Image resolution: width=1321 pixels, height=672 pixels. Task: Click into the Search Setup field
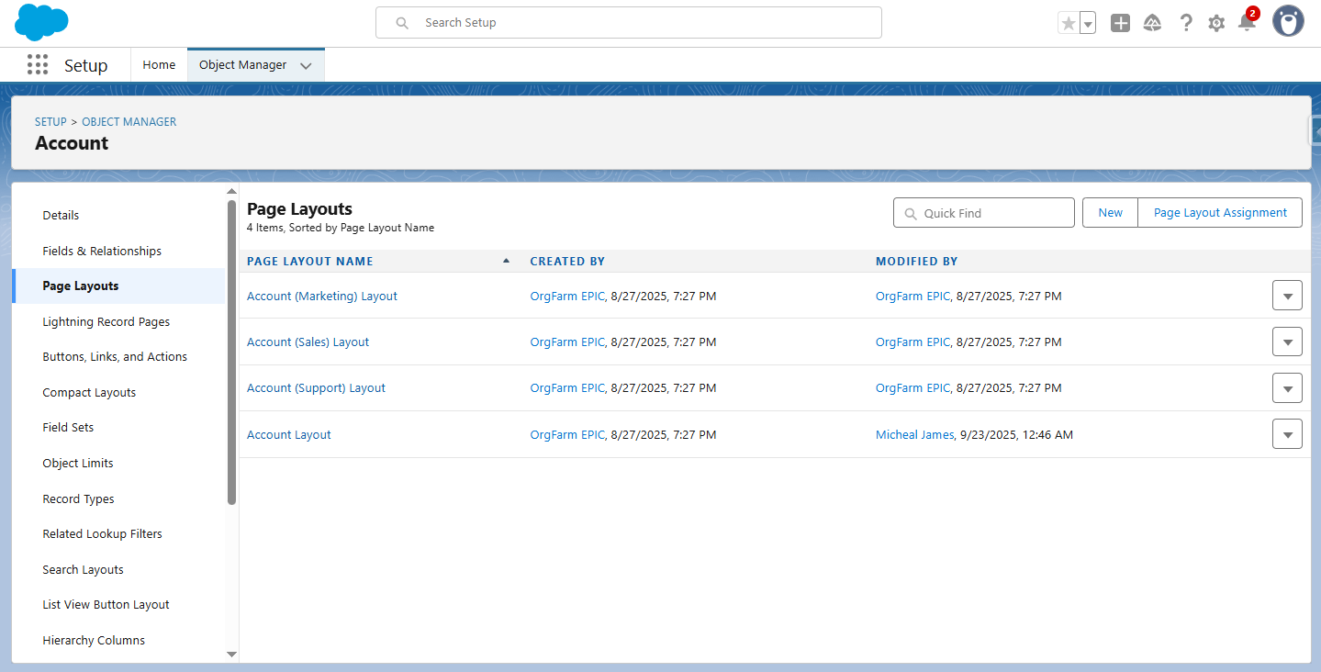pos(629,23)
